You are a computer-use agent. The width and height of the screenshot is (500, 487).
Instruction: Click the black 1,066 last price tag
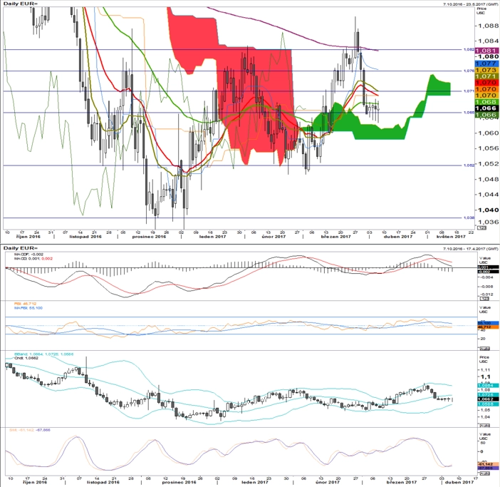pos(487,108)
